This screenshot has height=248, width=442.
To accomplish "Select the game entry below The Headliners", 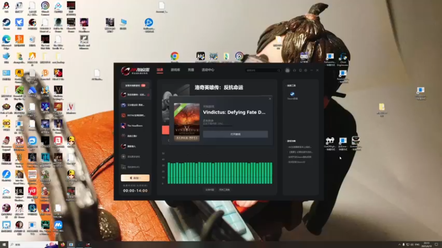I will [x=135, y=136].
